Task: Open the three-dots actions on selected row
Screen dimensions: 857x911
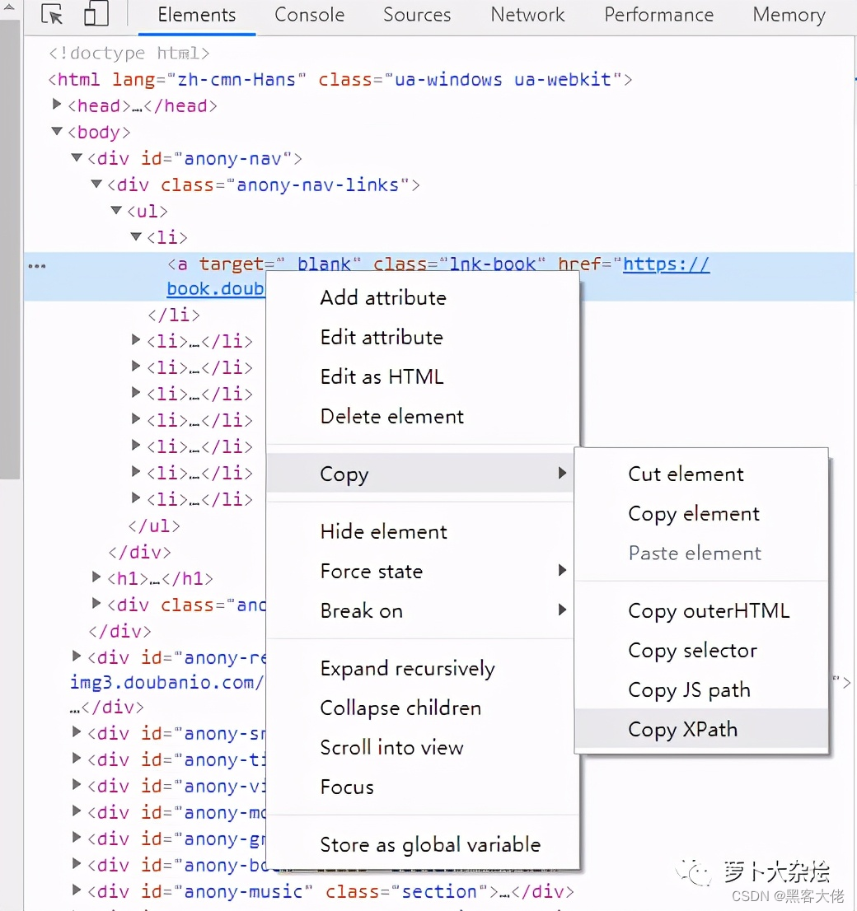Action: click(x=36, y=266)
